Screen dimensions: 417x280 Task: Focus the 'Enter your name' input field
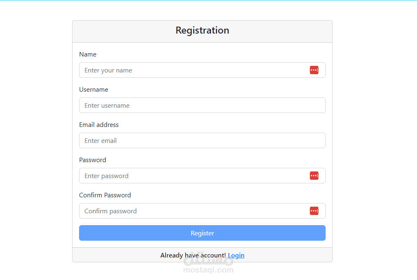click(x=193, y=70)
